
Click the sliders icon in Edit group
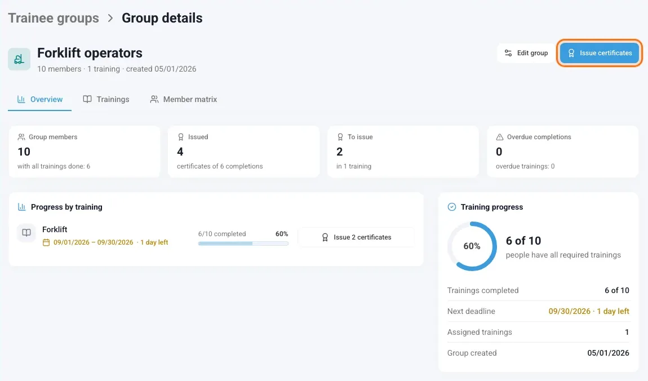pyautogui.click(x=508, y=53)
